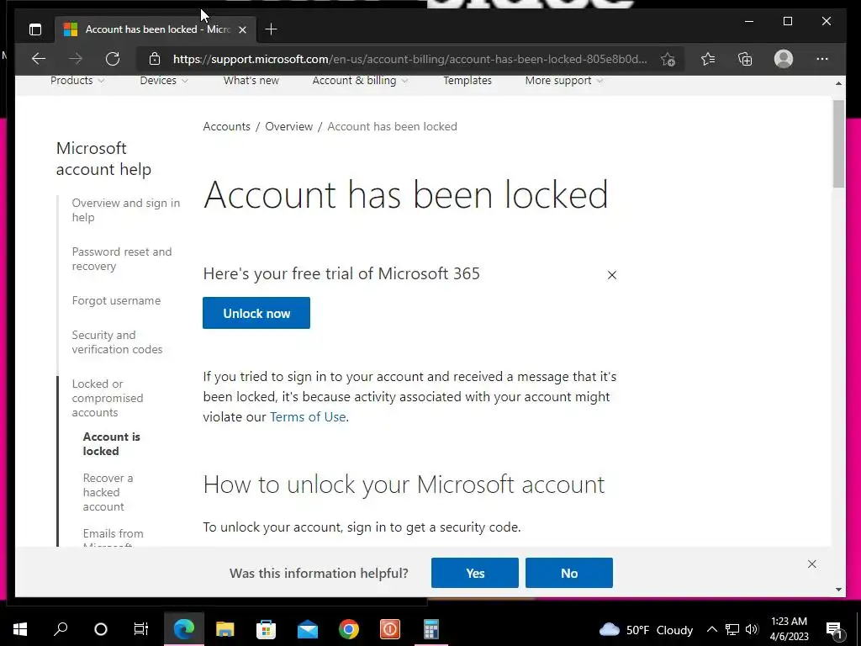
Task: Open the red circular app on taskbar
Action: pyautogui.click(x=390, y=629)
